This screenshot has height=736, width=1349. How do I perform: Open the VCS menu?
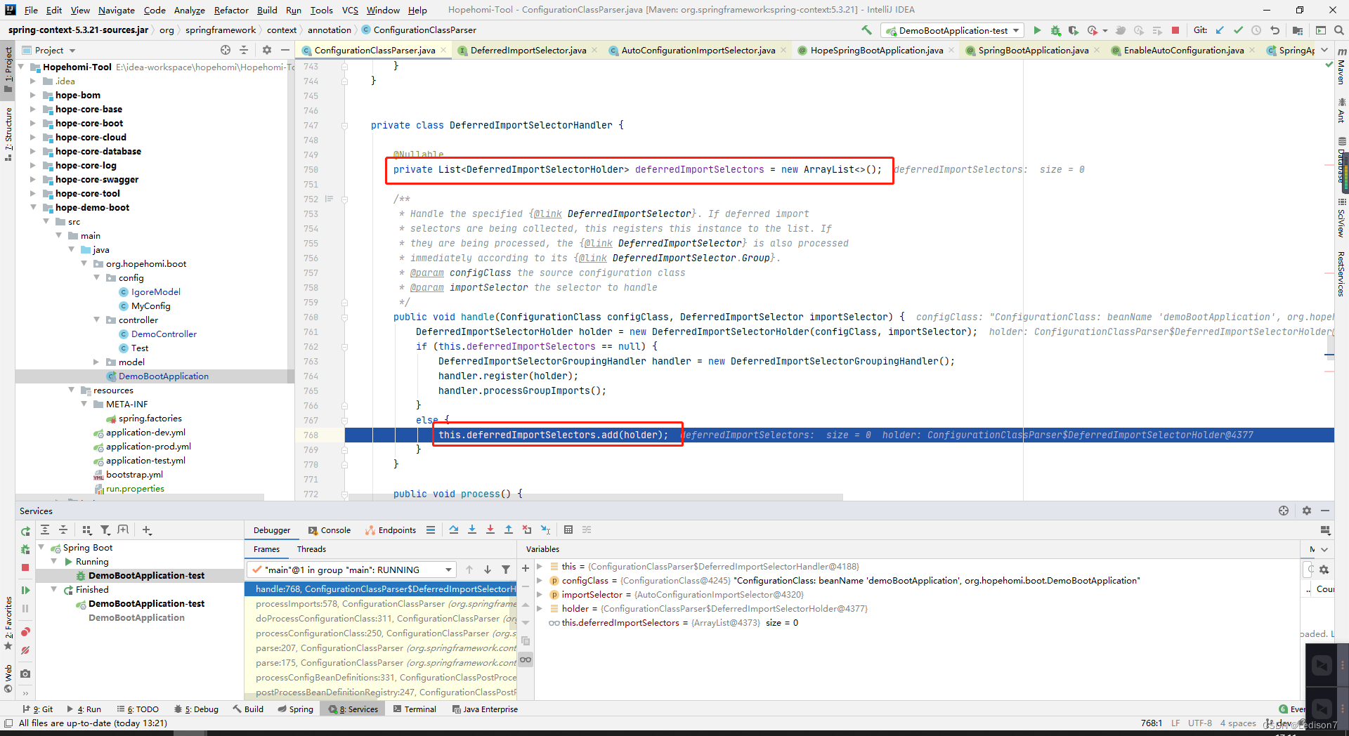tap(350, 10)
